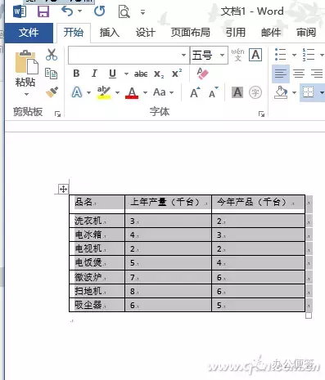This screenshot has height=380, width=325.
Task: Switch to the 开始 tab
Action: [74, 33]
